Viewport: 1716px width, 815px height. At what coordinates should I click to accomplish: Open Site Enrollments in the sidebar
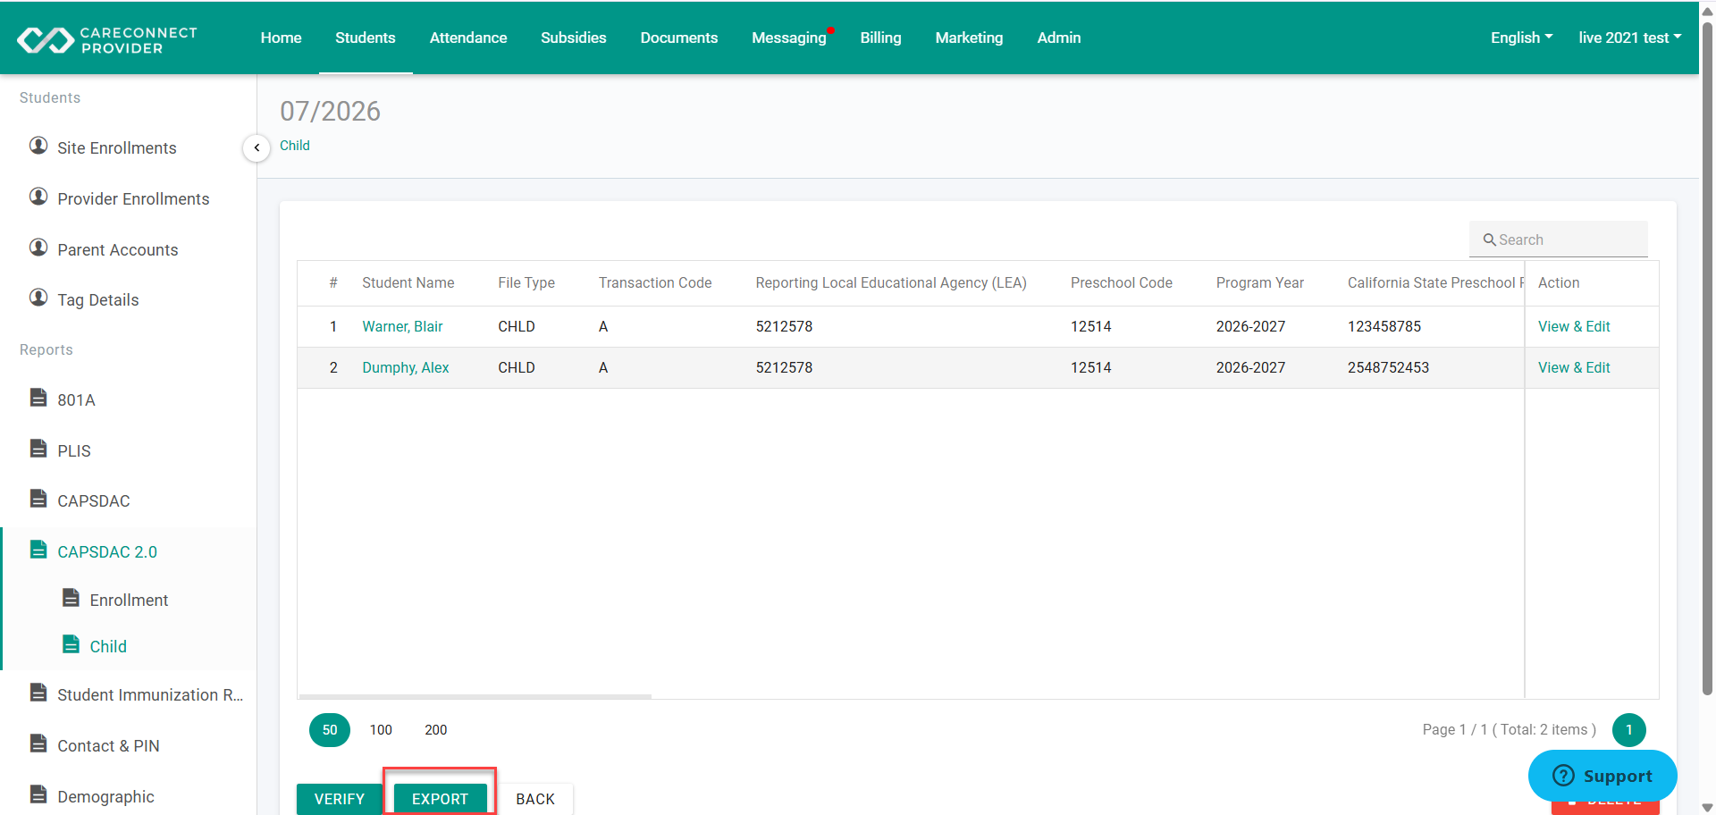(117, 148)
